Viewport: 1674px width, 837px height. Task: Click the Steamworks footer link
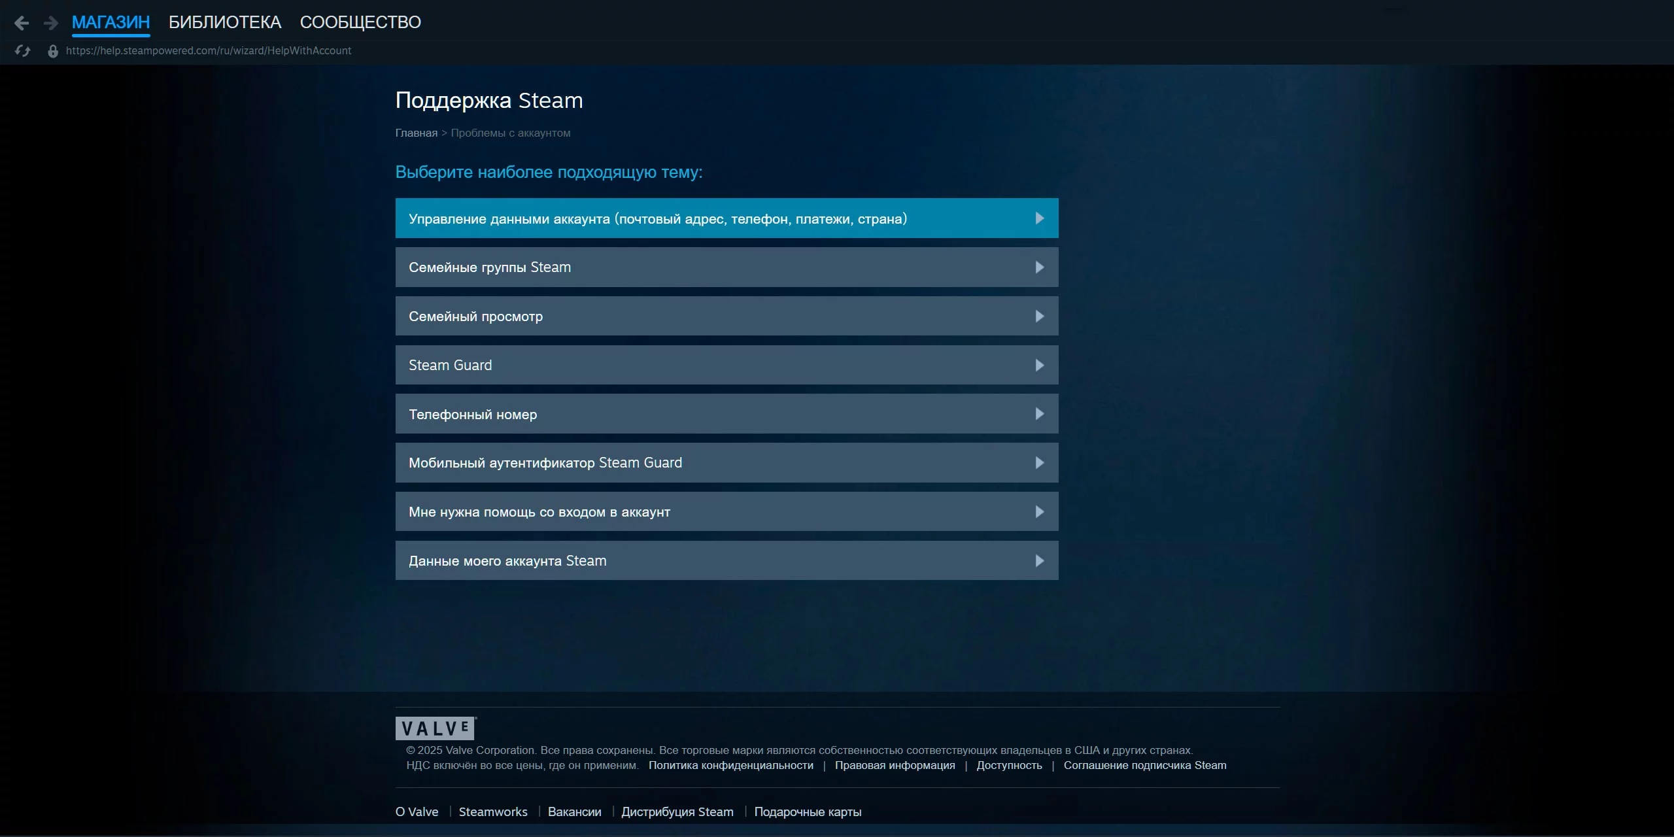492,811
